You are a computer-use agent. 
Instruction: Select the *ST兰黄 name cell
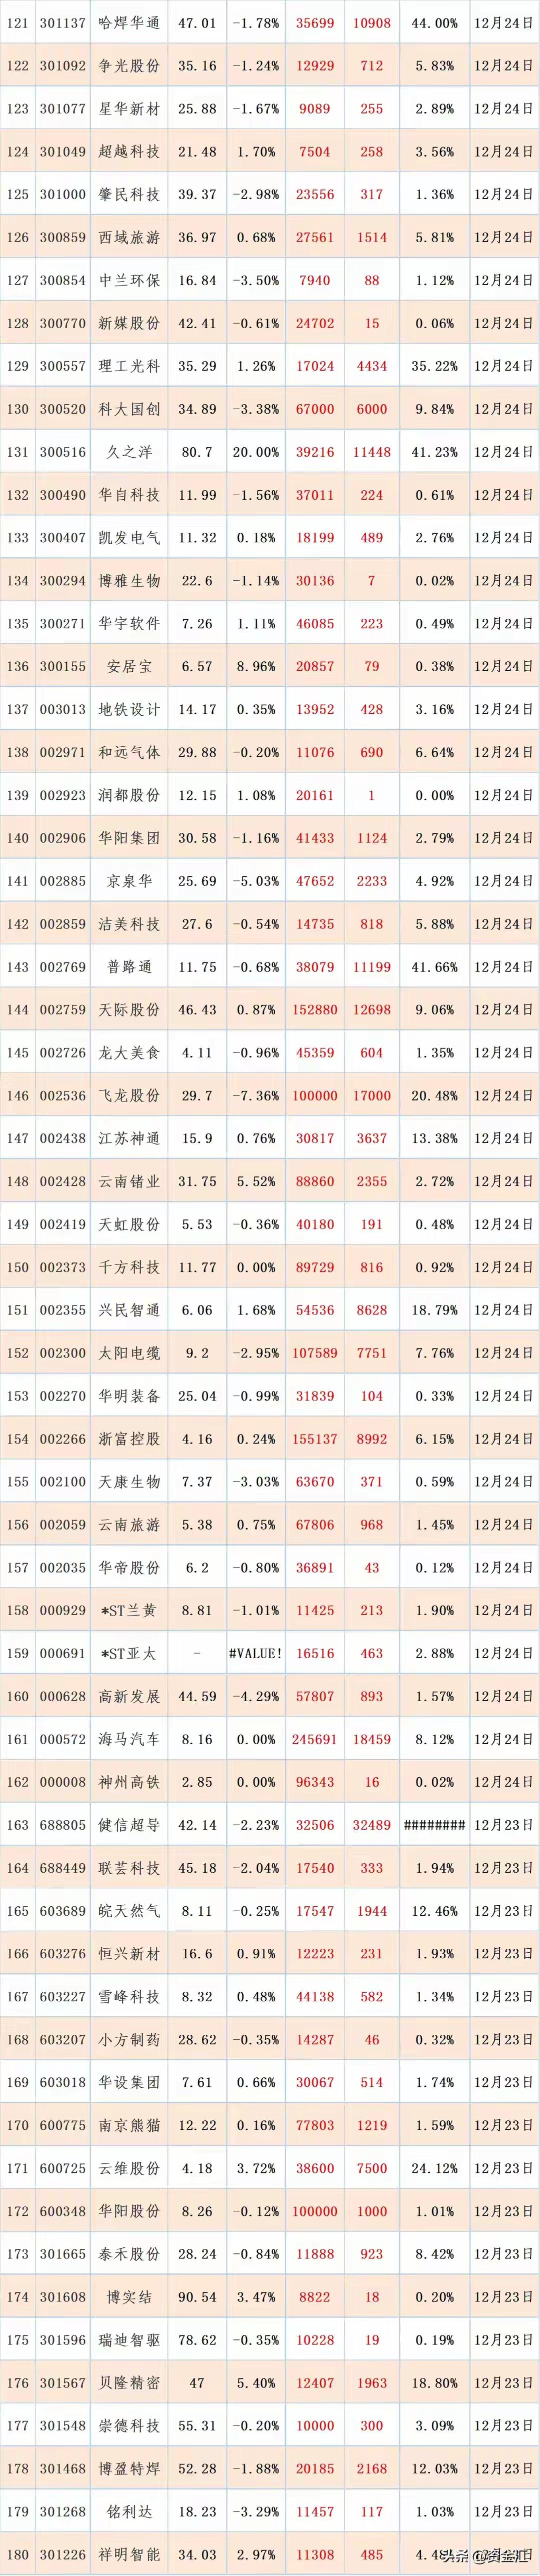[x=129, y=1611]
